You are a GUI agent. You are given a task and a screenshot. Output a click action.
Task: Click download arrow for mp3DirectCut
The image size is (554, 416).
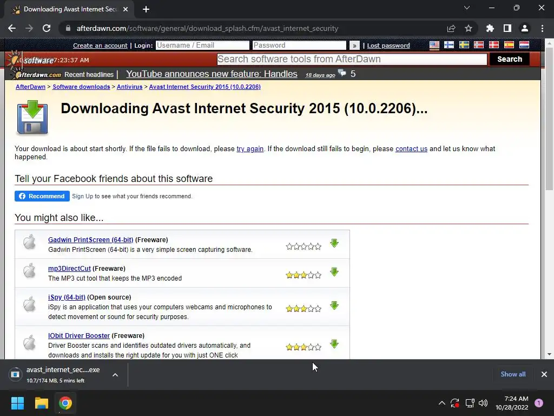[334, 272]
